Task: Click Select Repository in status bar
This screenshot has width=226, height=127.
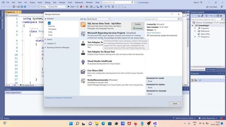Action: (208, 118)
